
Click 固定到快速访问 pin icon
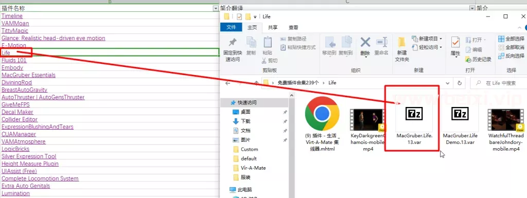tap(232, 42)
